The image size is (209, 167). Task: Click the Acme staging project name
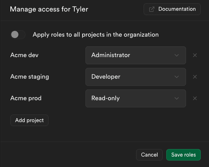pyautogui.click(x=29, y=77)
